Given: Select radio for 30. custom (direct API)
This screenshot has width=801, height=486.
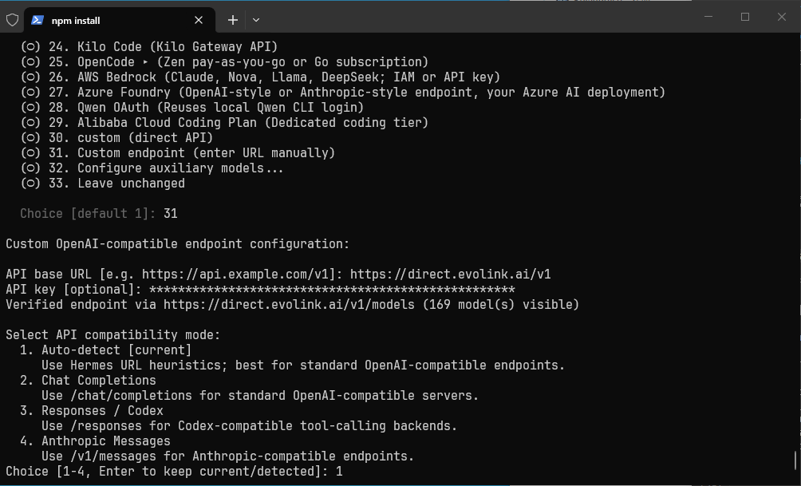Looking at the screenshot, I should (x=30, y=138).
